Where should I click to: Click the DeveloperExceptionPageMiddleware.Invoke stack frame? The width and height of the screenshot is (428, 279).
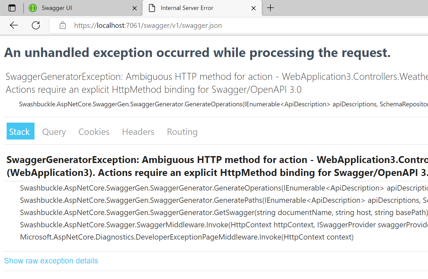pos(187,237)
